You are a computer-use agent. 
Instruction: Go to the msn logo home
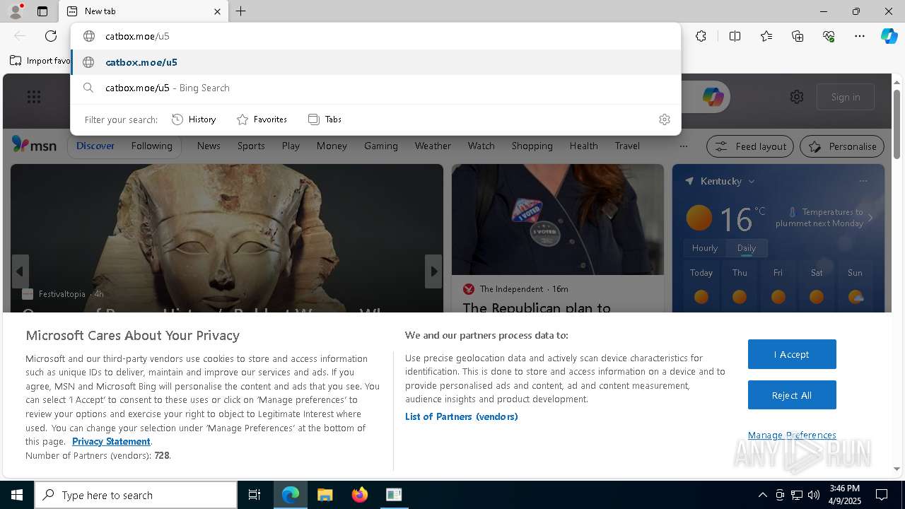tap(34, 146)
